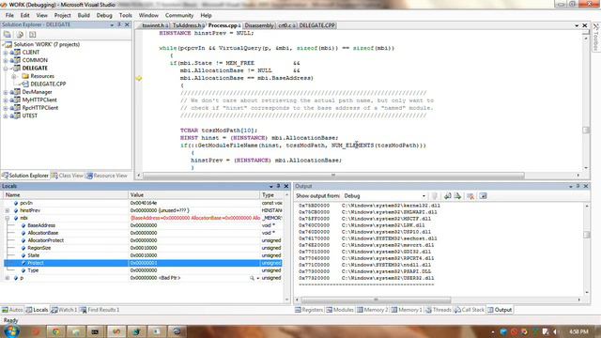Expand the Resources folder node
Viewport: 601px width, 338px height.
coord(14,76)
